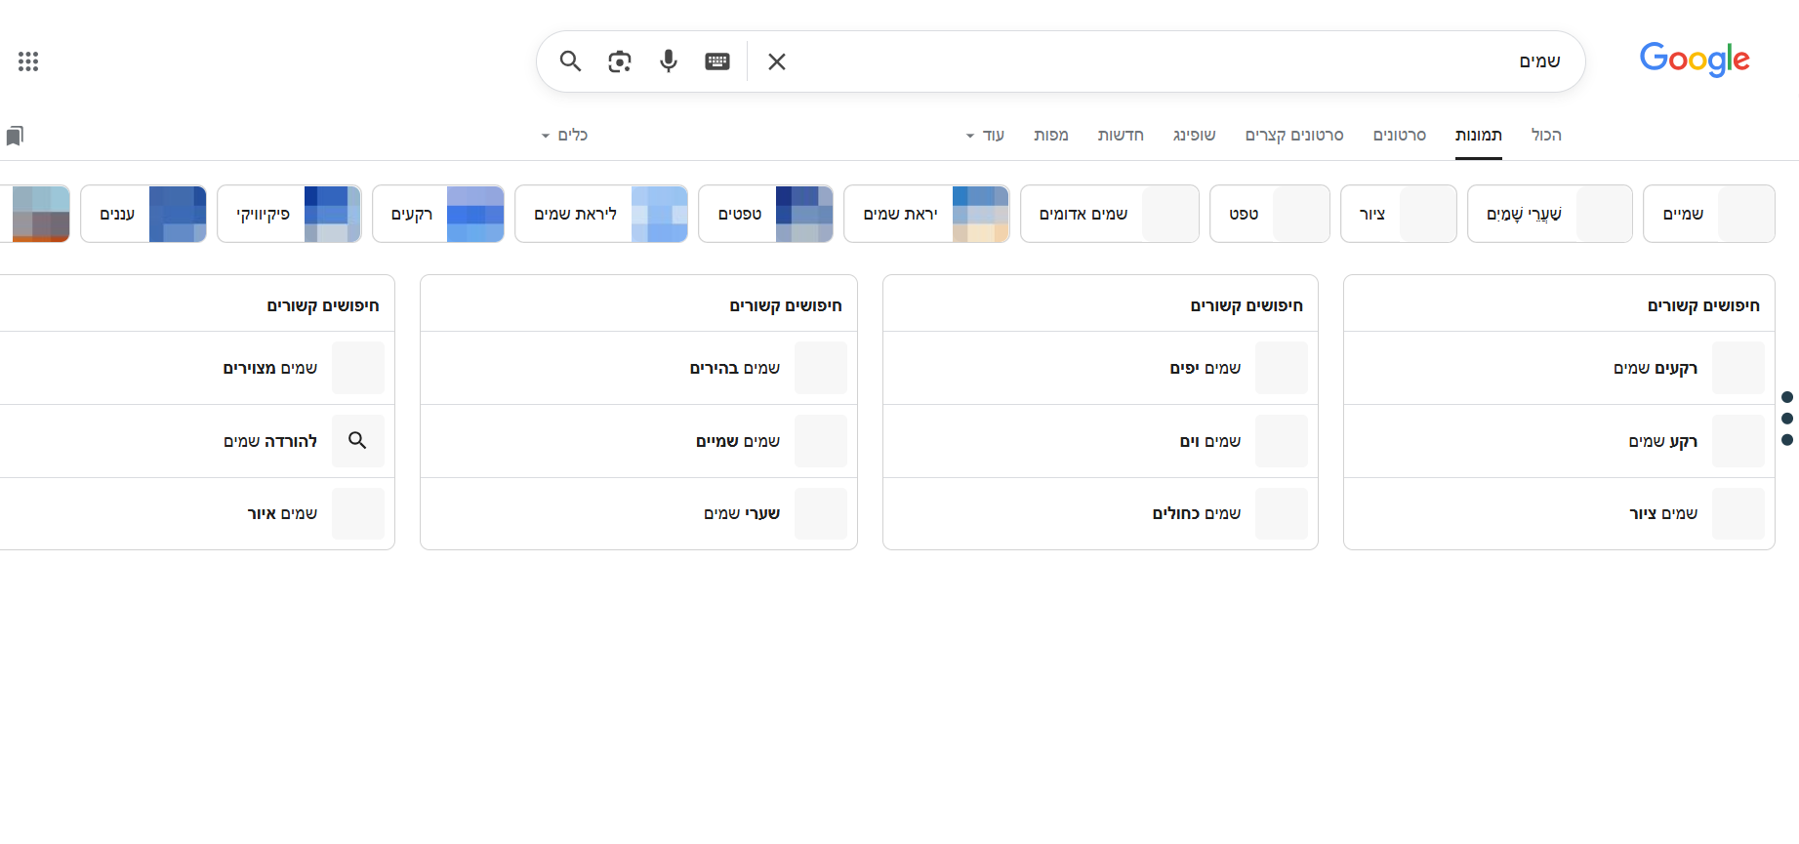Open the מפות tab
This screenshot has height=844, width=1799.
(x=1051, y=135)
